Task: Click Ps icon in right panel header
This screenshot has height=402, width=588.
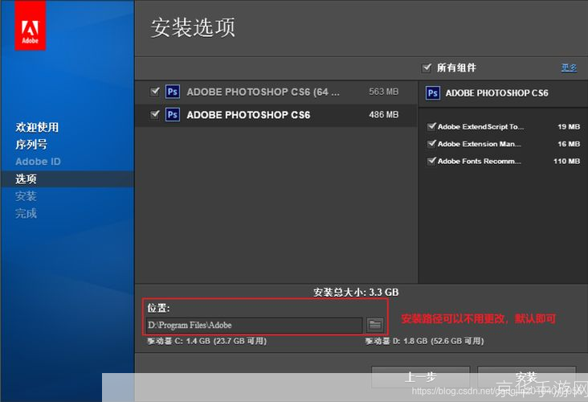Action: tap(433, 93)
